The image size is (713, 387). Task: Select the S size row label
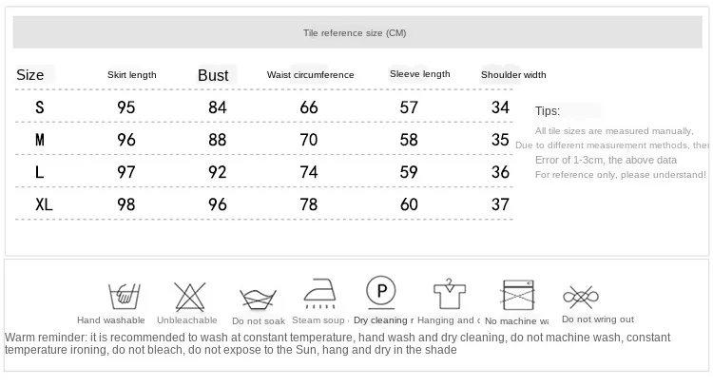[x=40, y=107]
